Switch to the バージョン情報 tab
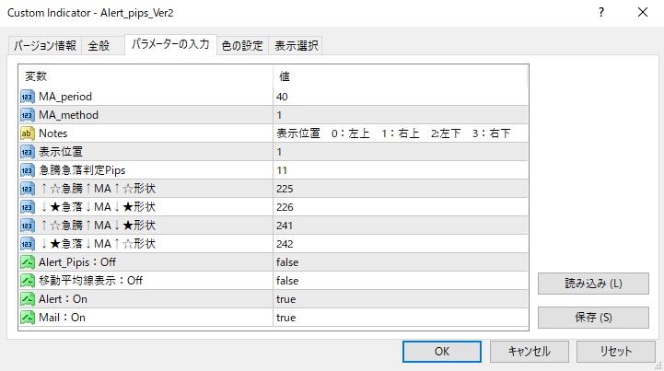Screen dimensions: 664x371 click(x=44, y=46)
